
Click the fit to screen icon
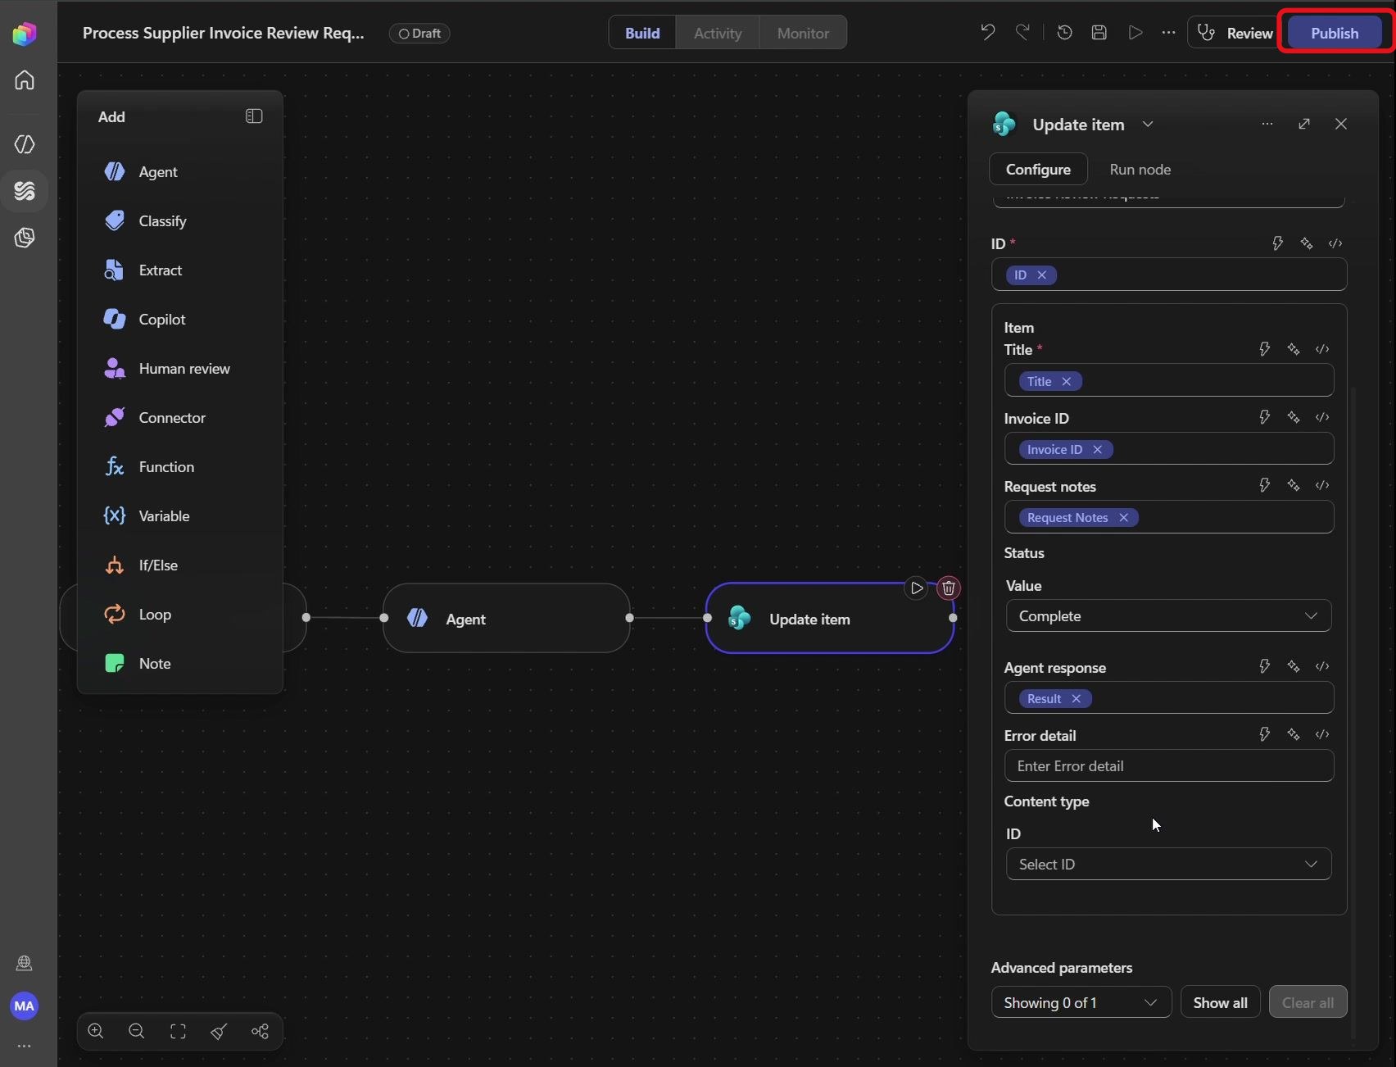178,1031
